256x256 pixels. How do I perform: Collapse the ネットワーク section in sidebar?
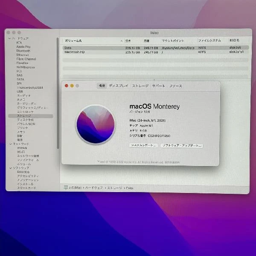[x=11, y=144]
